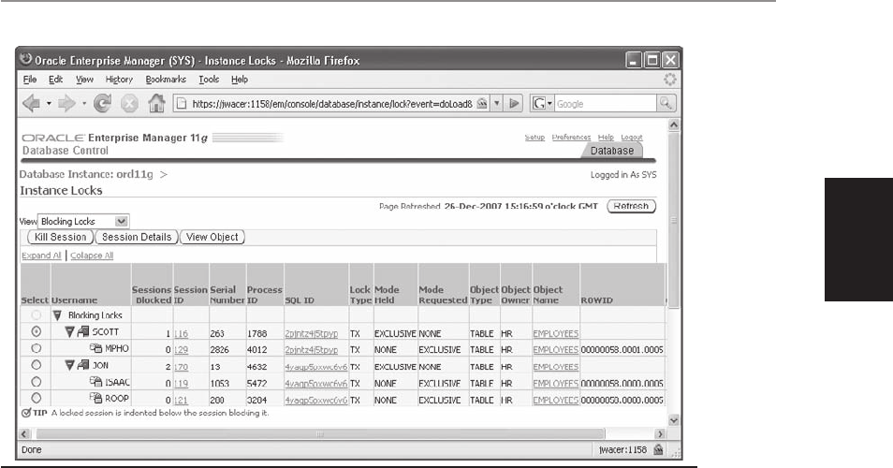Click the padlock icon in status bar
The width and height of the screenshot is (893, 468).
point(658,450)
